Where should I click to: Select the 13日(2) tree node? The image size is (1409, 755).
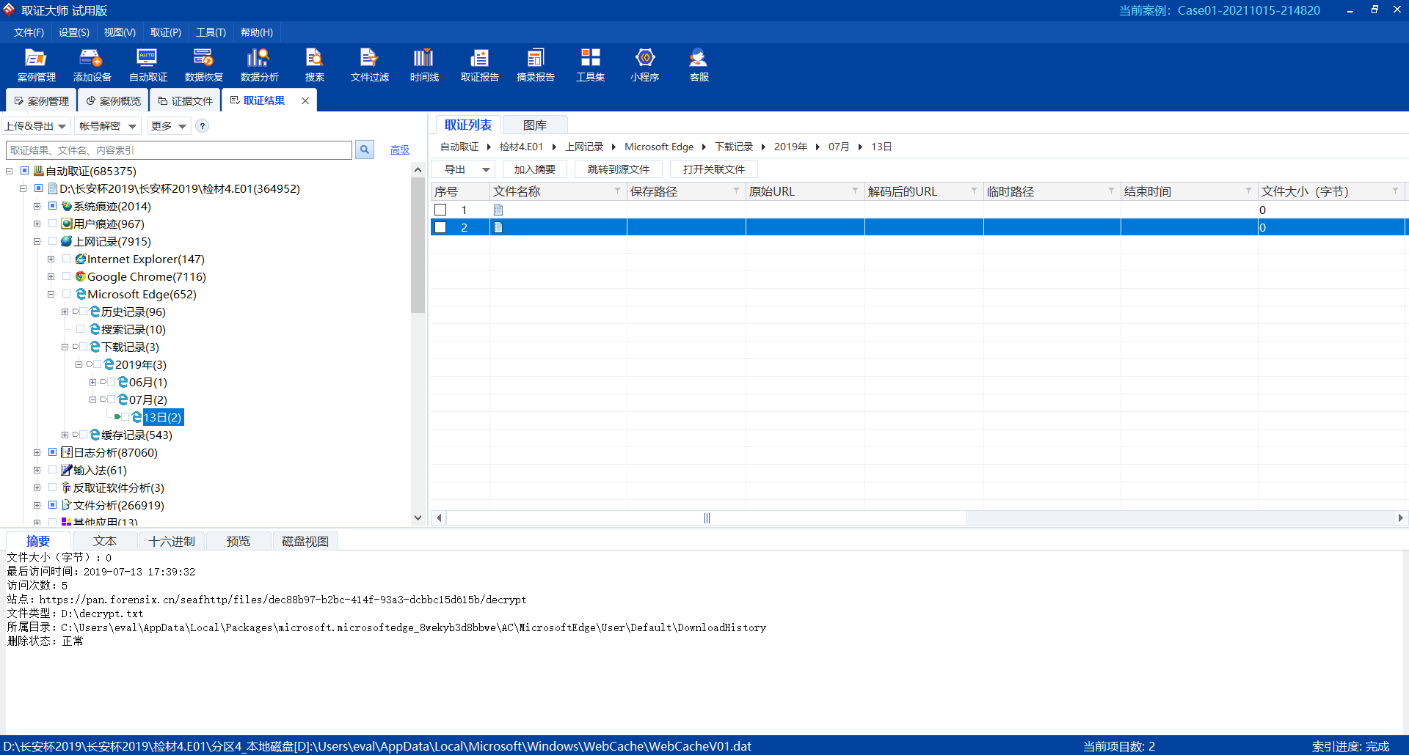(162, 417)
